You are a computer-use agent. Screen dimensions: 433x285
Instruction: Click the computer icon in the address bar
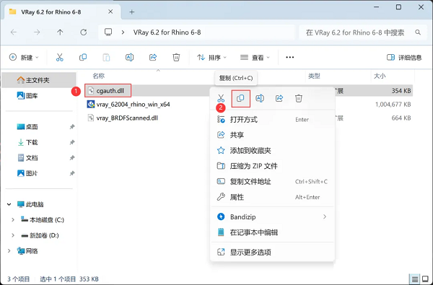pyautogui.click(x=108, y=32)
